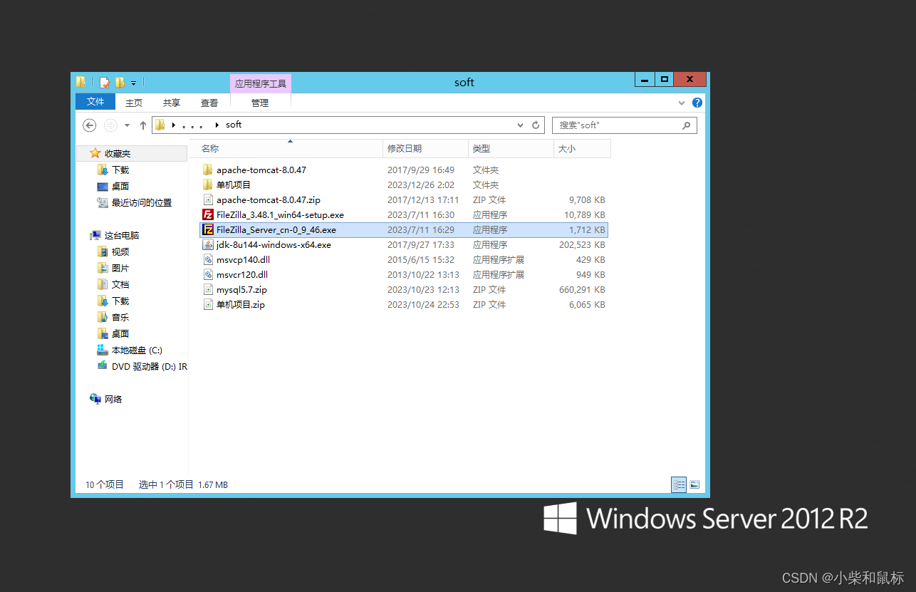The image size is (916, 592).
Task: Select the FileZilla_3.48.1_win64-setup.exe icon
Action: click(x=208, y=215)
